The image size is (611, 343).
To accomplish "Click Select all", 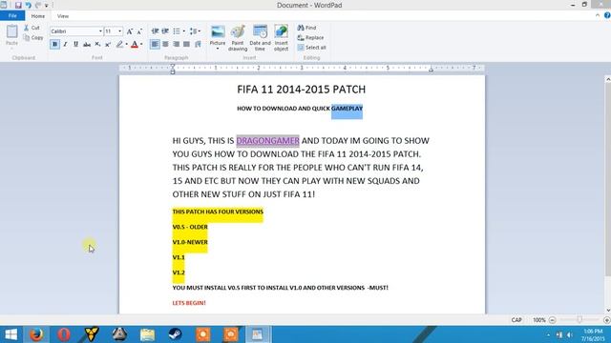I will tap(311, 48).
